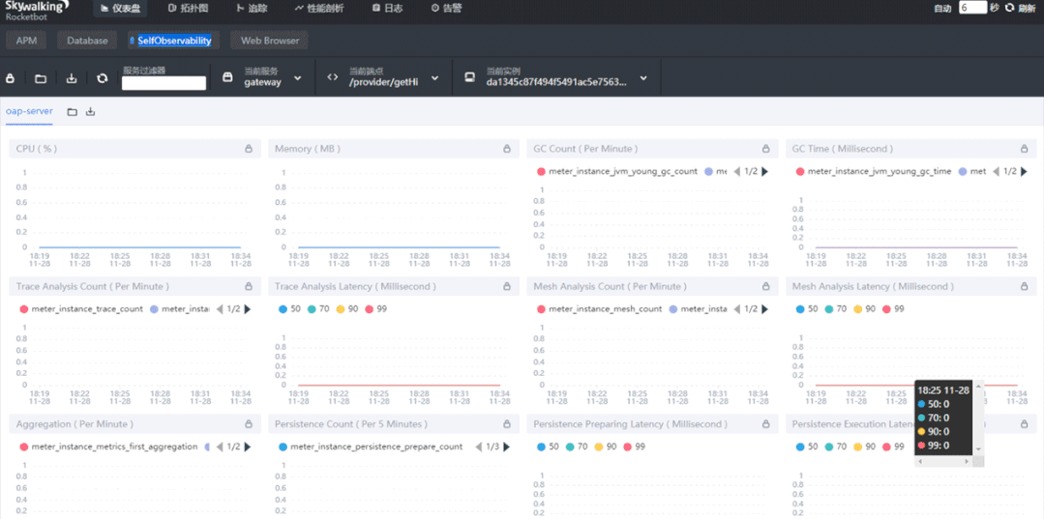Switch to the SelfObservability tab
1044x519 pixels.
[174, 41]
